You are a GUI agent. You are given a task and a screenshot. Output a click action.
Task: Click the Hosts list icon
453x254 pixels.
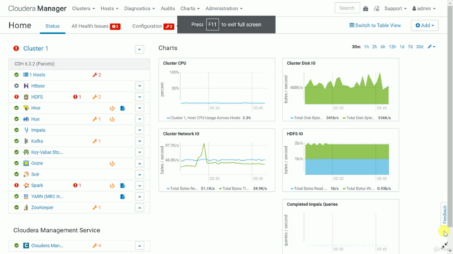pos(25,75)
